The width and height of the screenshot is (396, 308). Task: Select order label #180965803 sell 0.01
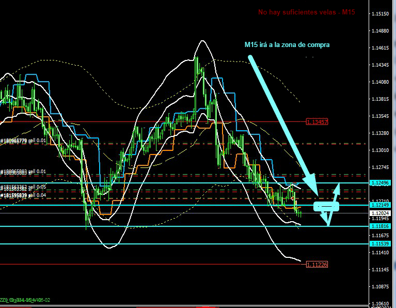point(23,172)
